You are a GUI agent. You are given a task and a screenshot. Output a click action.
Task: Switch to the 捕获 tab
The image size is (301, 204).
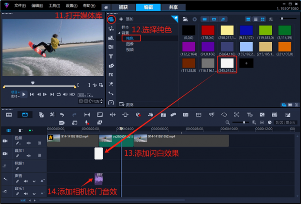[123, 7]
